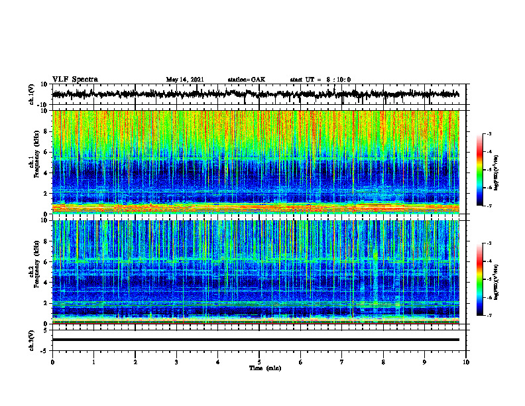Image resolution: width=525 pixels, height=406 pixels.
Task: Click time axis tick label "0"
Action: point(52,362)
